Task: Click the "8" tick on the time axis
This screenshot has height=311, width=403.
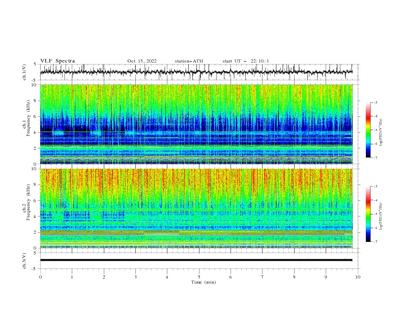Action: 294,277
